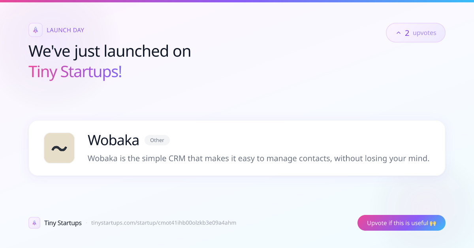
Task: Click "Upvote if this is useful" button
Action: [x=401, y=223]
